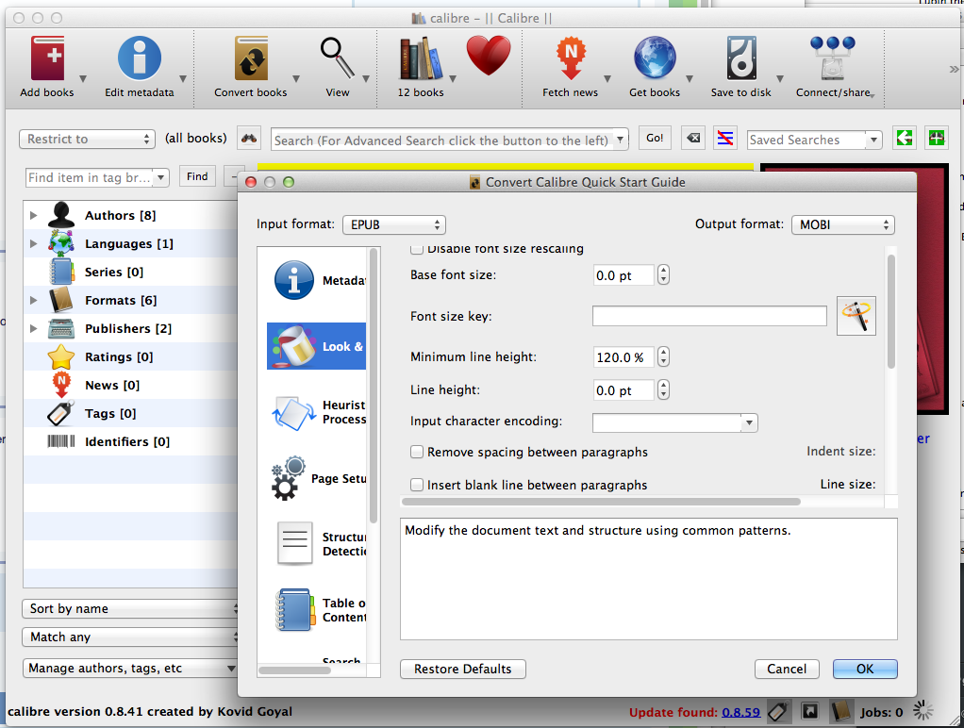Clear the search with the reset icon
Screen dimensions: 964x728
pos(693,139)
